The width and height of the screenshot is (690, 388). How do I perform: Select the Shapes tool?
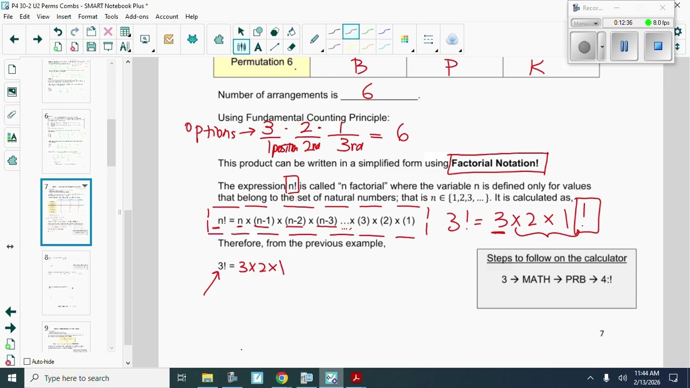pyautogui.click(x=258, y=32)
